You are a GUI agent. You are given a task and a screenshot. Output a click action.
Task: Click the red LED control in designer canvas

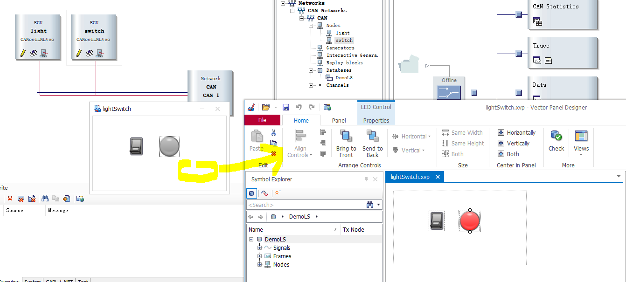click(x=470, y=221)
